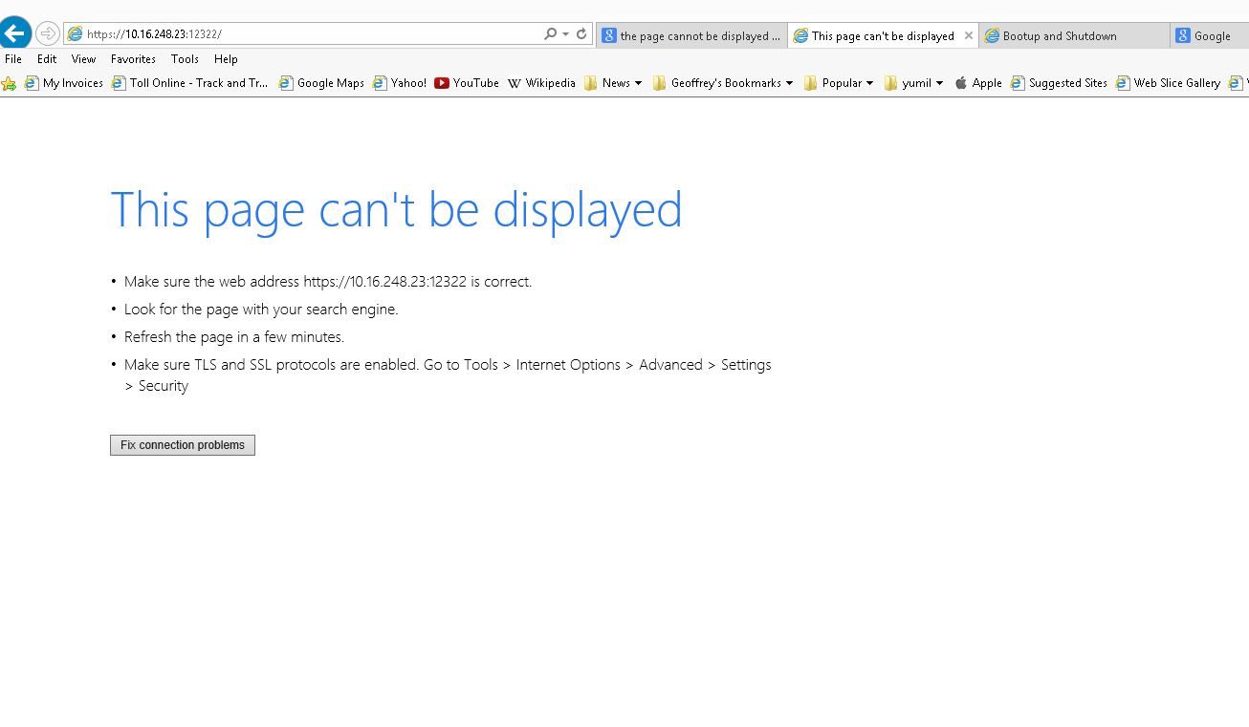Open the Apple bookmark

[x=977, y=83]
